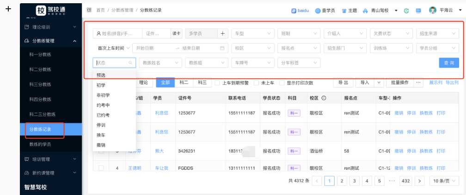Select 约考中 from the status list
466x195 pixels.
103,105
